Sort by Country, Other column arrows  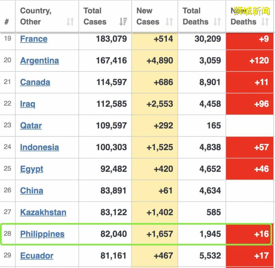tap(70, 22)
